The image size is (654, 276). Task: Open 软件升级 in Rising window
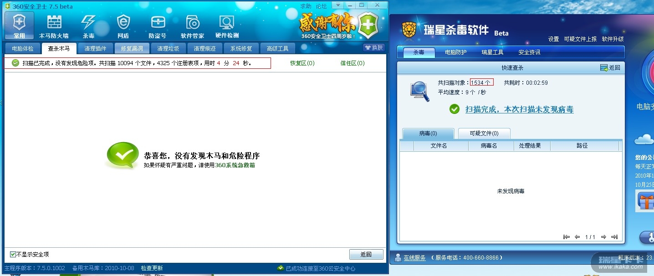[x=613, y=39]
